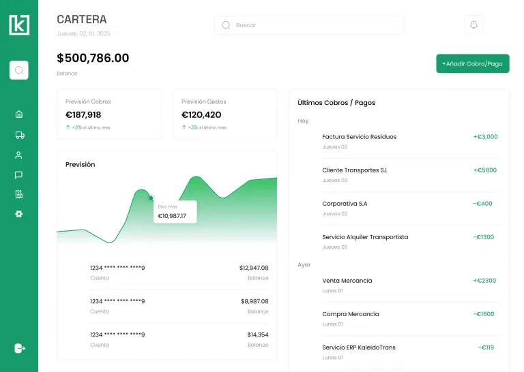The height and width of the screenshot is (372, 524).
Task: Go to home via house icon
Action: [19, 114]
